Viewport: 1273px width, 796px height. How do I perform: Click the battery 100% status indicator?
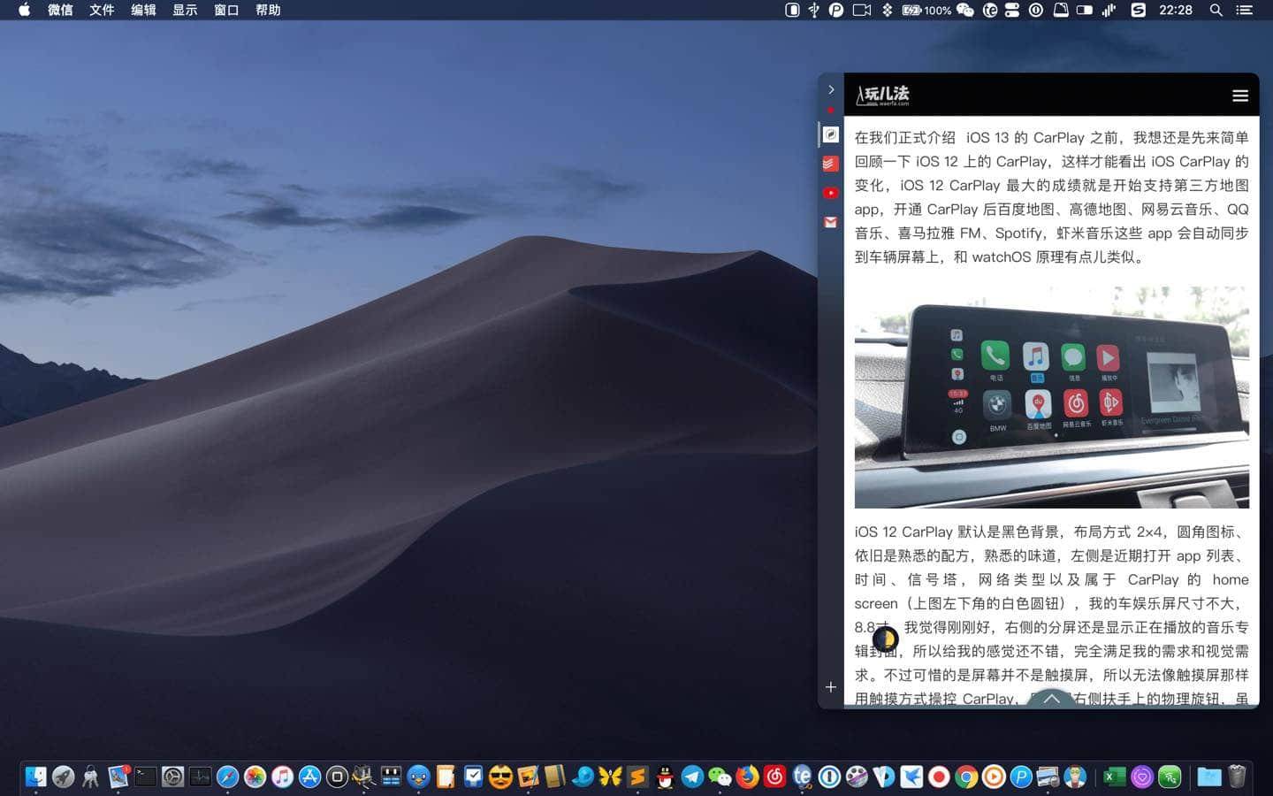pos(926,10)
